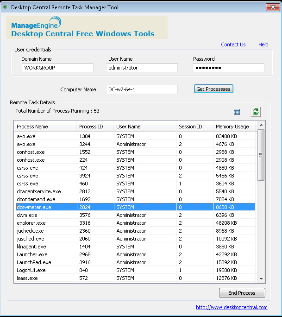Image resolution: width=282 pixels, height=317 pixels.
Task: Click the process list scroll-up arrow
Action: pyautogui.click(x=261, y=125)
